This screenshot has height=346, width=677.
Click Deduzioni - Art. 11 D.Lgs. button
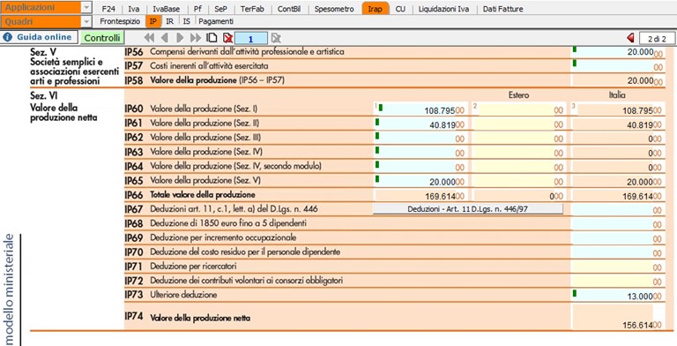[x=467, y=209]
